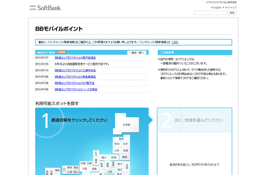267x175 pixels.
Task: Open the 2012/07/13 新規エリア news link
Action: 75,70
